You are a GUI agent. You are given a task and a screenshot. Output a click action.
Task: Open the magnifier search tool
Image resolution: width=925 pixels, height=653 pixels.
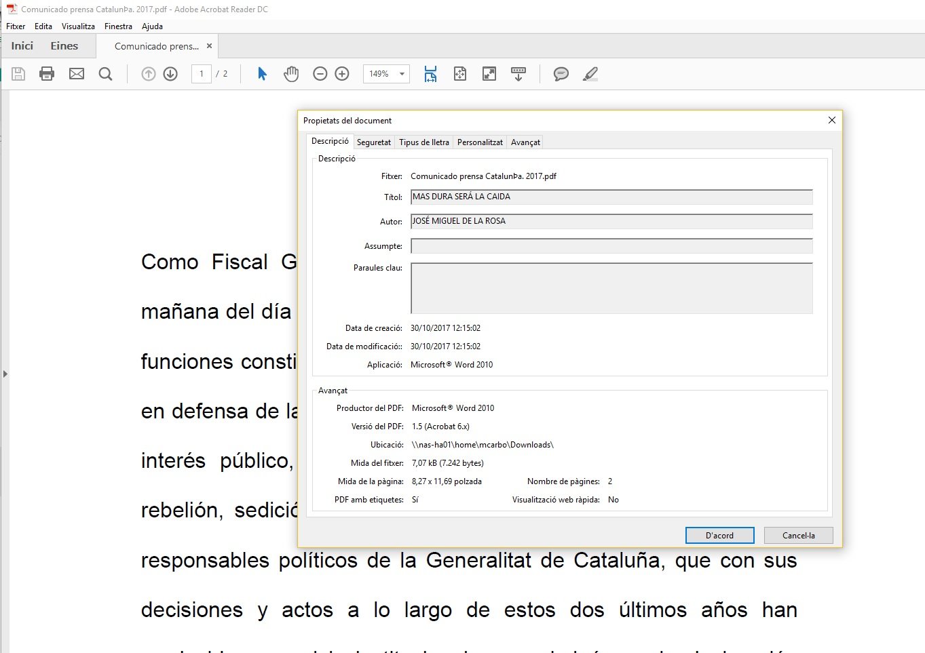click(x=105, y=74)
